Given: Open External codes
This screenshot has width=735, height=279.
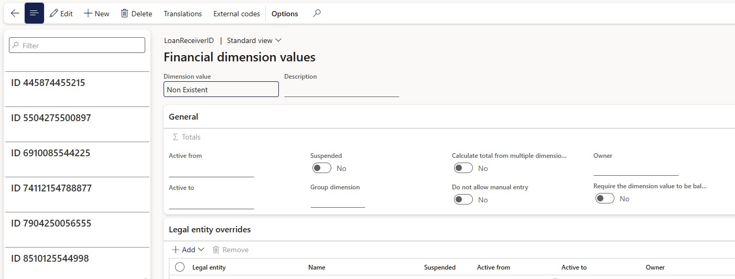Looking at the screenshot, I should pos(236,14).
